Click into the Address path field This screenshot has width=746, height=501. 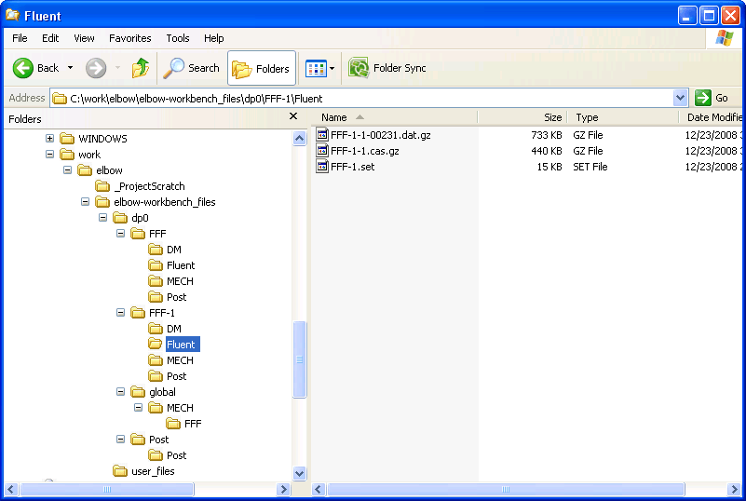(x=361, y=99)
